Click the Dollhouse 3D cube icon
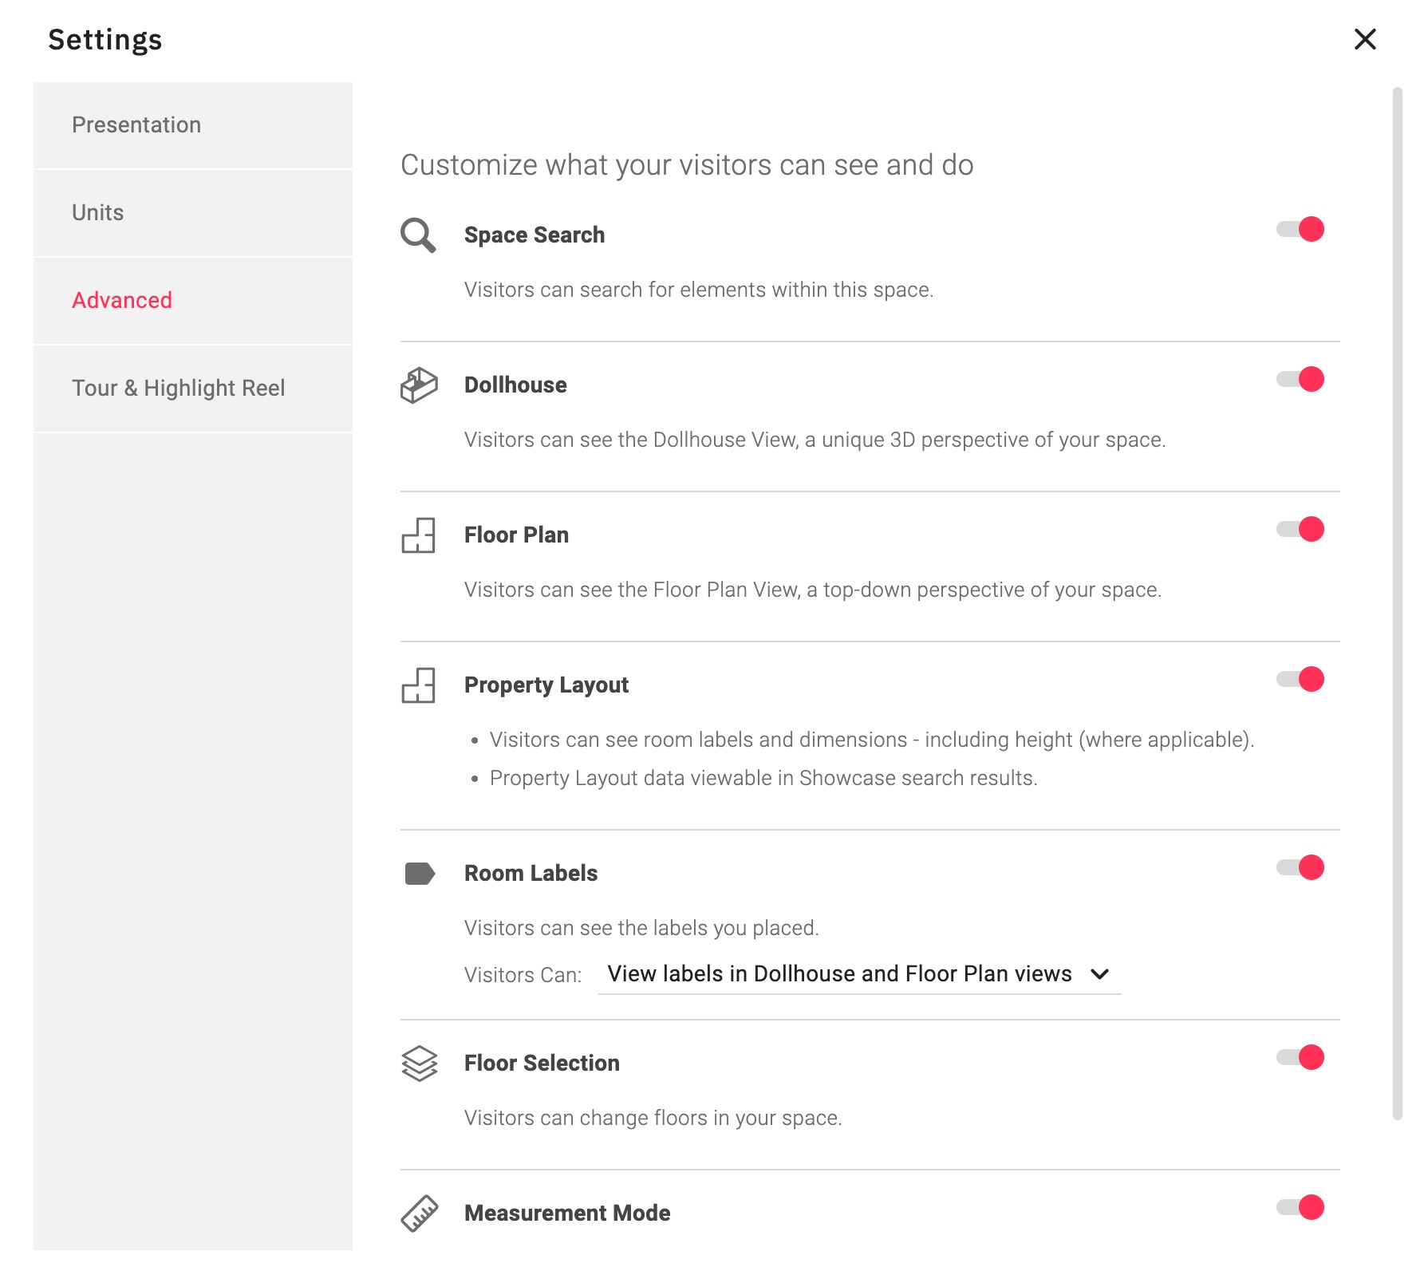Image resolution: width=1428 pixels, height=1267 pixels. [419, 385]
